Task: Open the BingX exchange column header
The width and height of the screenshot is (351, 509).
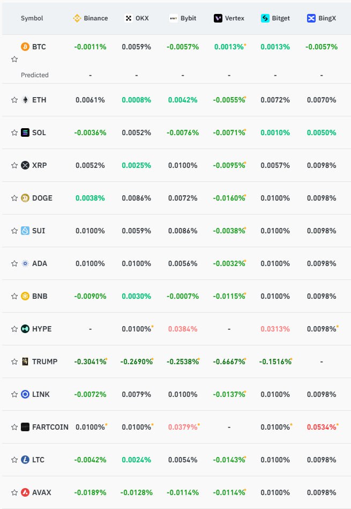Action: [x=322, y=18]
